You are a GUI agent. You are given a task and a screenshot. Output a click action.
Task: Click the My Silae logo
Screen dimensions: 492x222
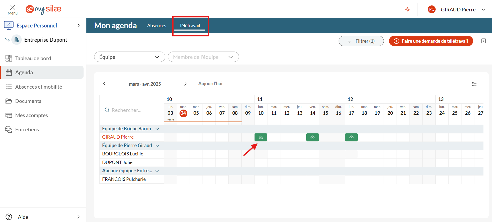point(43,10)
